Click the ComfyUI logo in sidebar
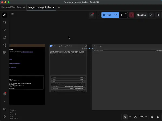The height and width of the screenshot is (121, 162). [5, 15]
